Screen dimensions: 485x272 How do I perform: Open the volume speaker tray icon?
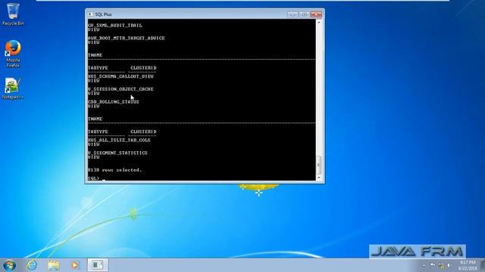coord(449,265)
